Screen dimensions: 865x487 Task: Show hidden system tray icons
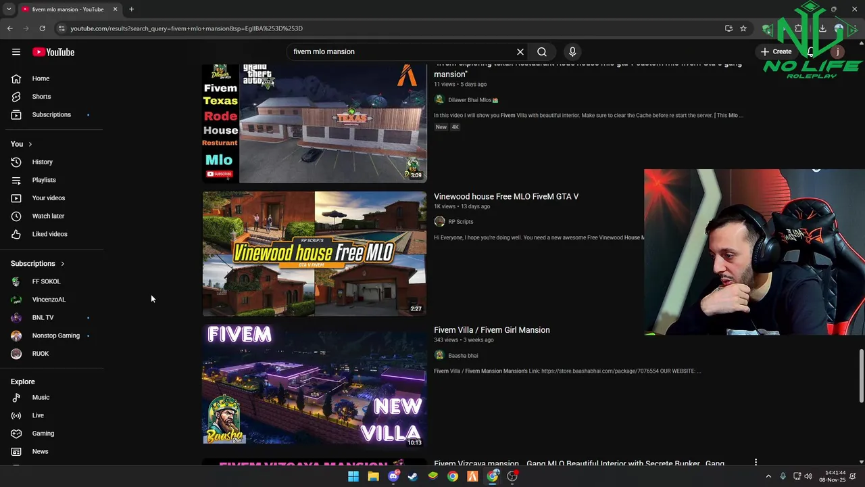768,477
